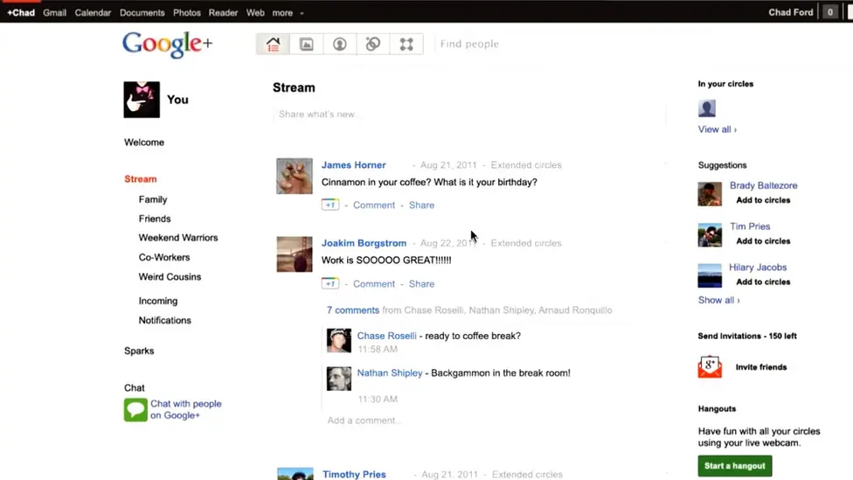
Task: Select the Weekend Warriors circle
Action: pos(178,238)
